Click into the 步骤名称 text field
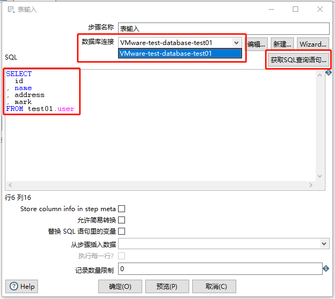Screen dimensions: 335x299 (223, 29)
